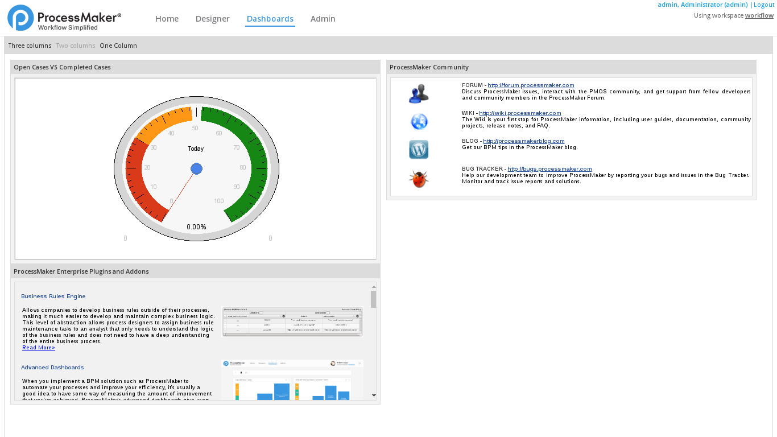Click the Forum users icon
777x437 pixels.
(419, 93)
